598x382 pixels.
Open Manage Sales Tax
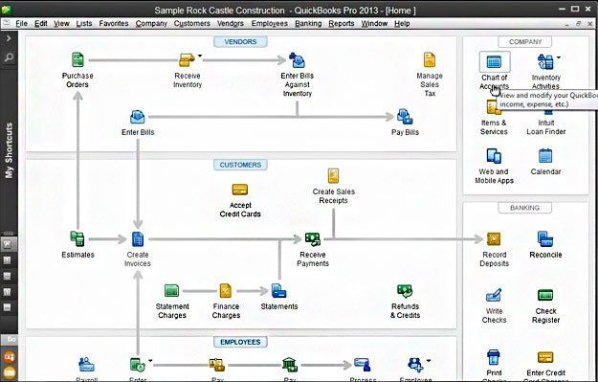coord(430,60)
